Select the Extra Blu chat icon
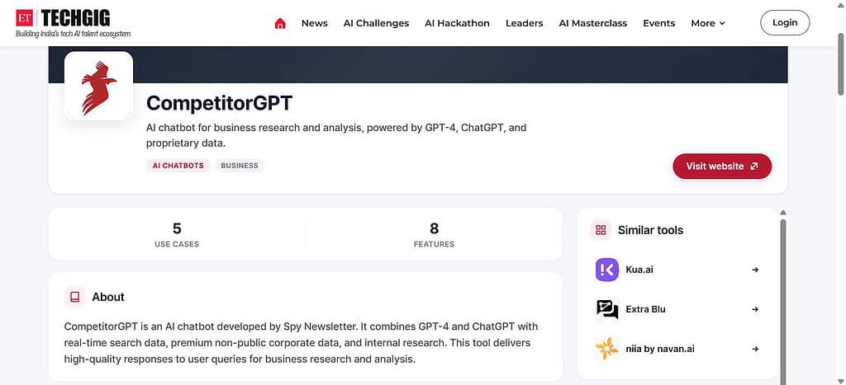846x385 pixels. click(x=607, y=310)
